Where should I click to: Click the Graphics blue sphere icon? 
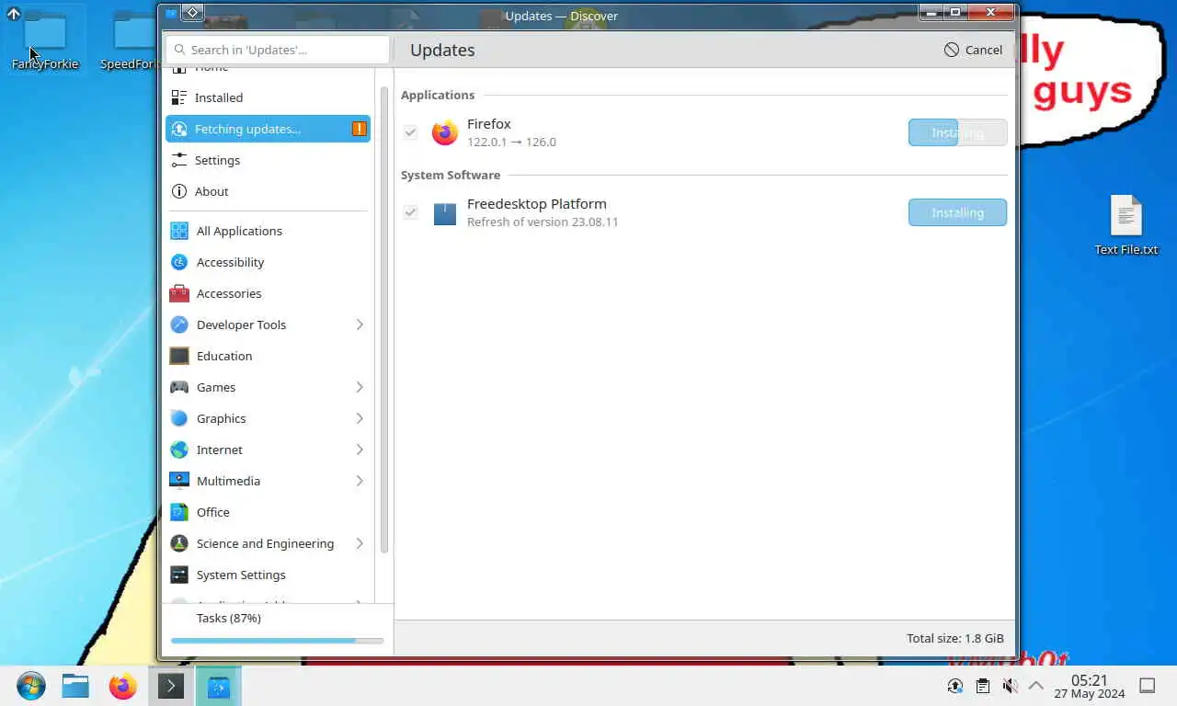(x=179, y=418)
